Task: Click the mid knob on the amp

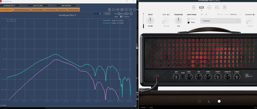Action: pyautogui.click(x=199, y=76)
